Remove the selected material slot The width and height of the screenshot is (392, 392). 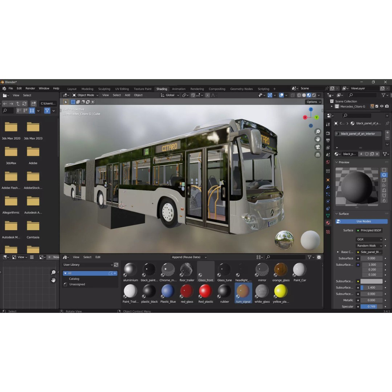tap(387, 138)
